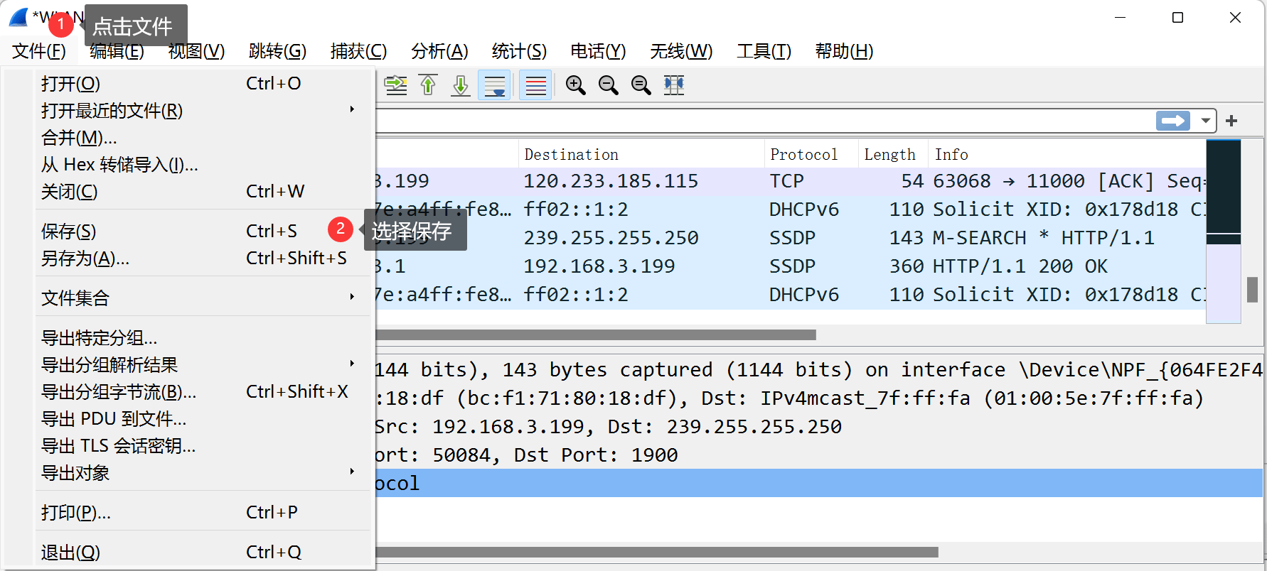Toggle packet list colorization
The width and height of the screenshot is (1267, 571).
(535, 85)
